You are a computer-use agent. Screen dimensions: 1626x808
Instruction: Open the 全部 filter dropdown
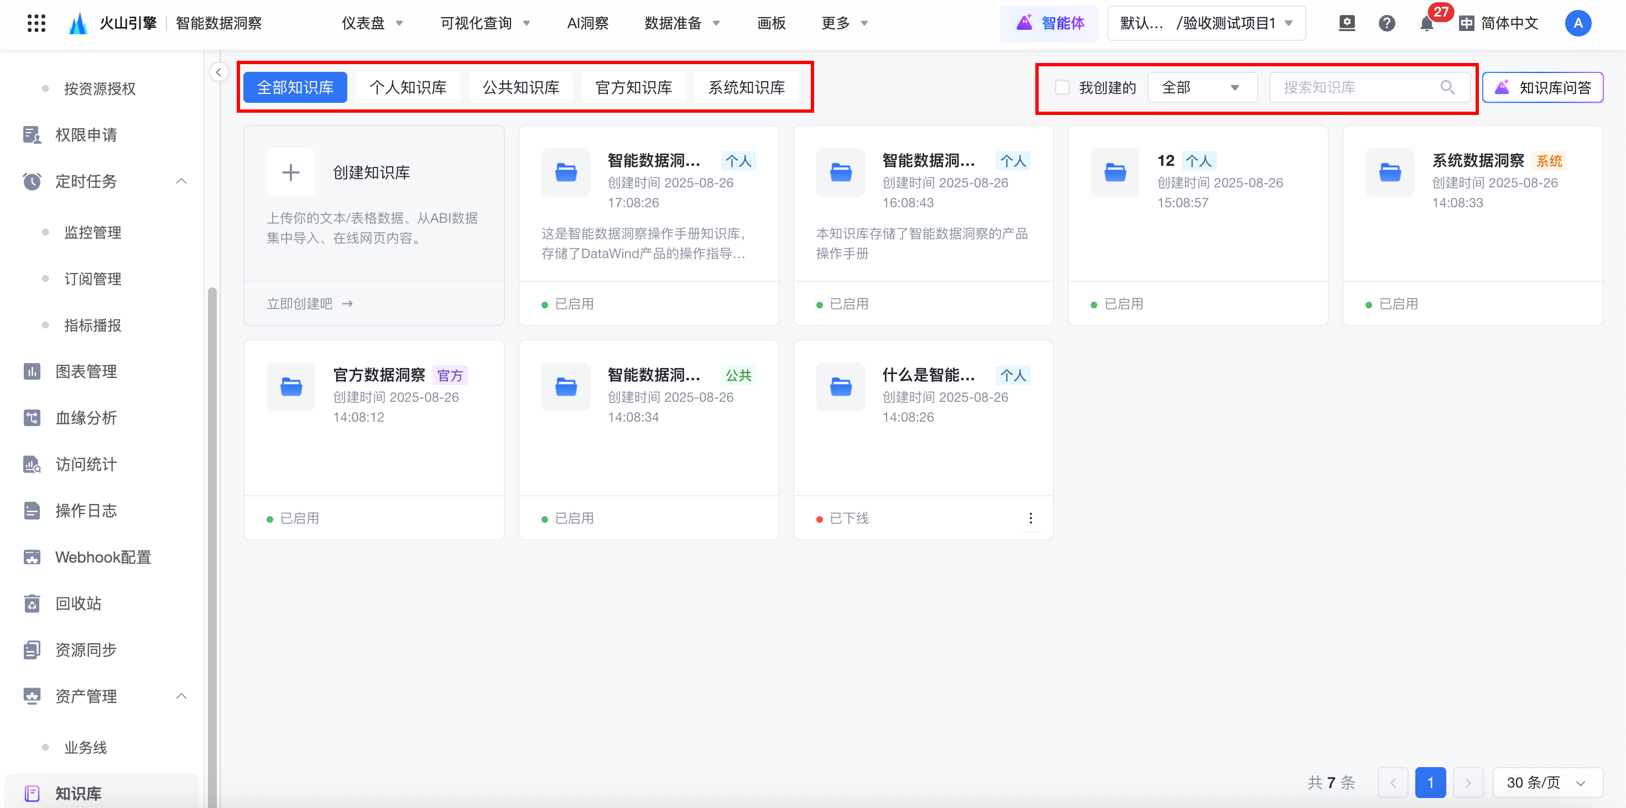coord(1201,87)
